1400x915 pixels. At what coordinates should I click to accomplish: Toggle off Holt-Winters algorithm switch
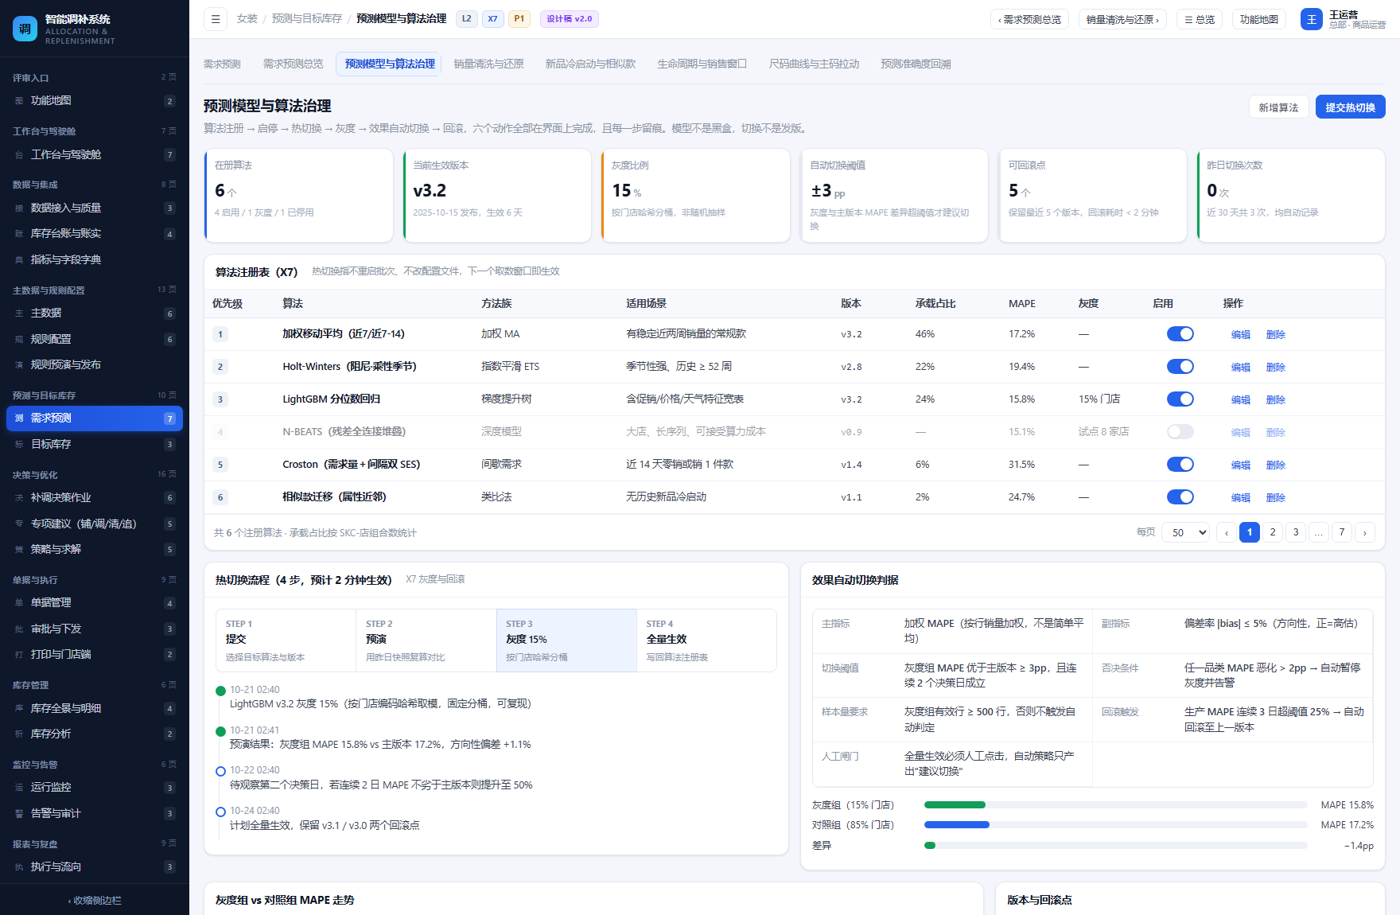click(x=1180, y=367)
